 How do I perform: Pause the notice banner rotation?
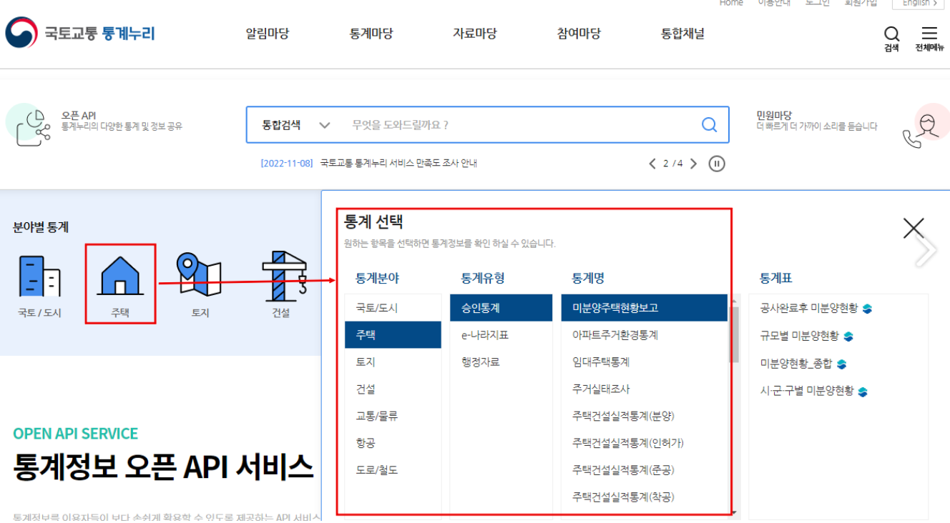point(717,163)
